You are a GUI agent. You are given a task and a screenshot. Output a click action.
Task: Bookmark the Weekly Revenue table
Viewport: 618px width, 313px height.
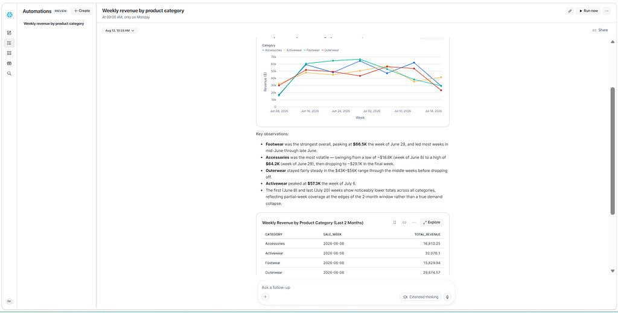(x=395, y=223)
